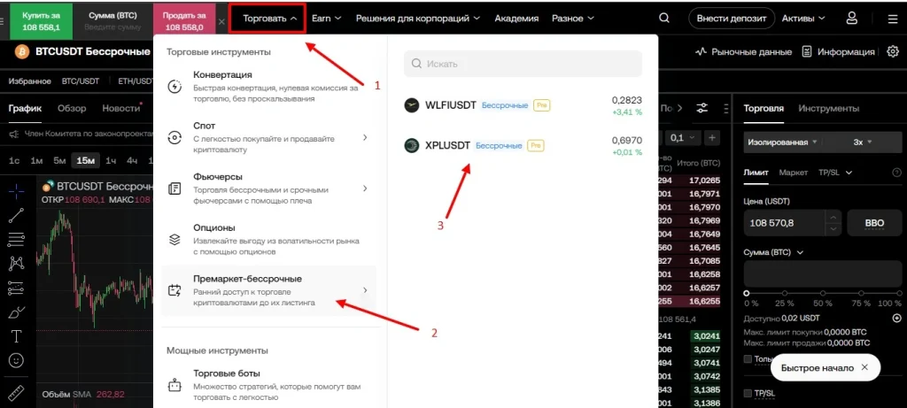This screenshot has width=907, height=408.
Task: Open Конвертация menu item
Action: point(268,87)
